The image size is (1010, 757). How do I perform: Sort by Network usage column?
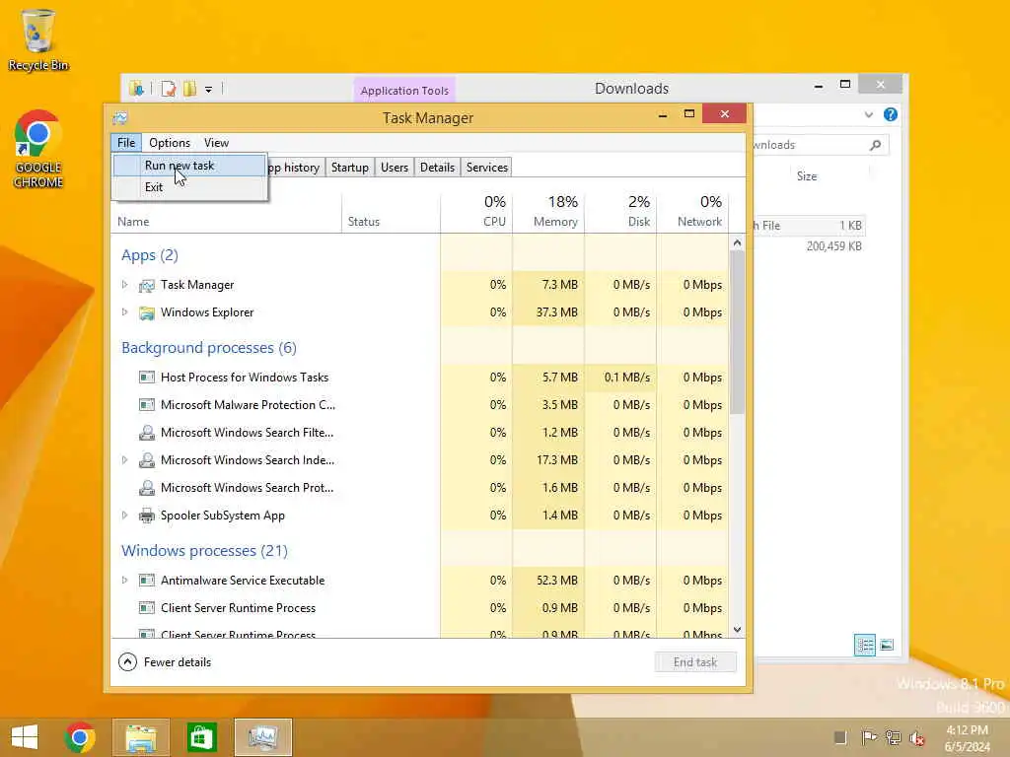pos(692,213)
